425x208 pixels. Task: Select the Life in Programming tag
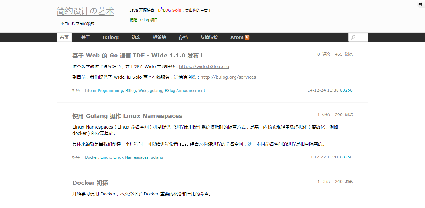tap(104, 91)
